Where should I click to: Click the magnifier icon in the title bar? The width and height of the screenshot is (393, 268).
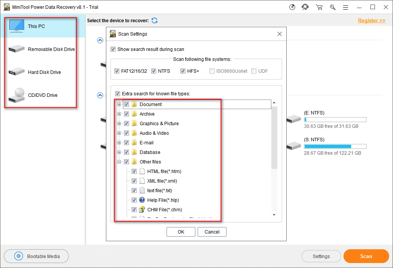pos(332,7)
